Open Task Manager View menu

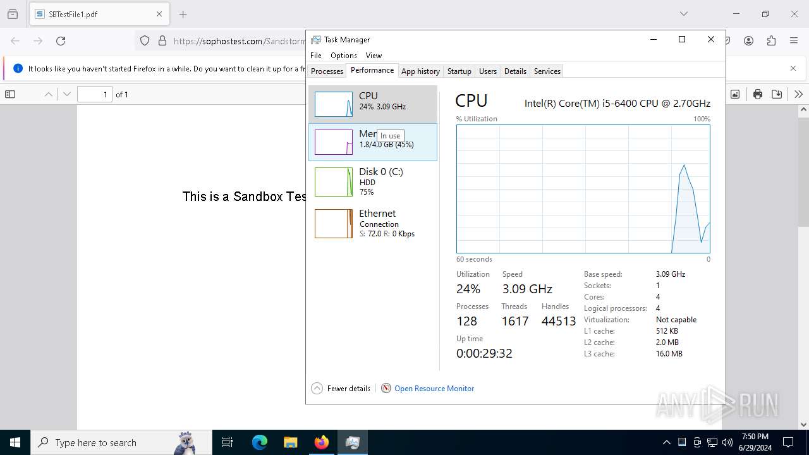click(x=374, y=56)
